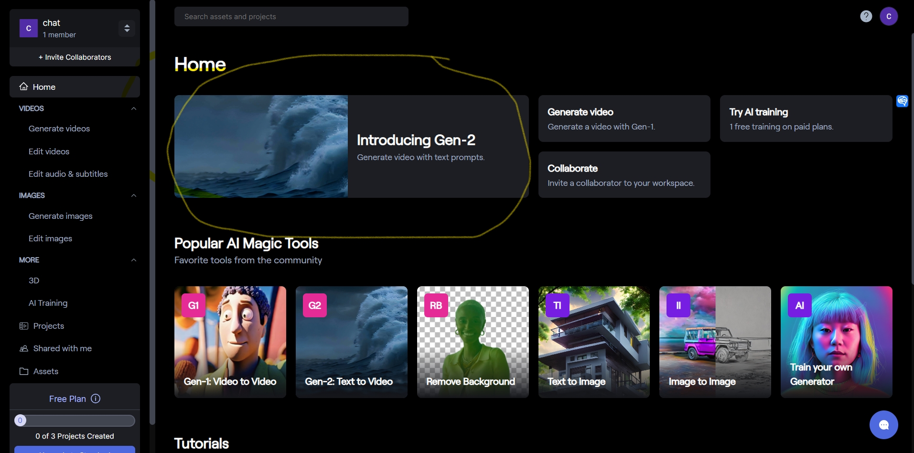Screen dimensions: 914x453
Task: Click the 'Popular AI Magic Tools' heading
Action: (x=246, y=243)
